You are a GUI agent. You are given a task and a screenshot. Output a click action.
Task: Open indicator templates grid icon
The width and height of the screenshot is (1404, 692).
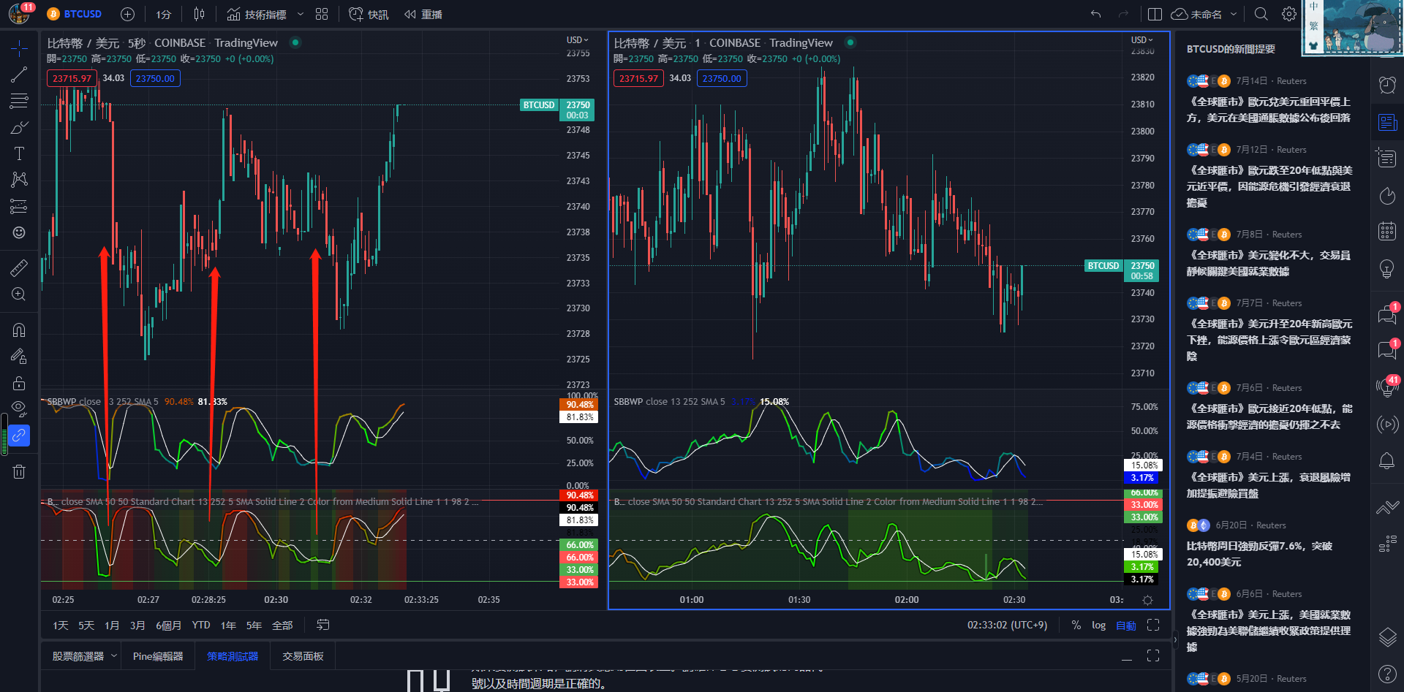click(322, 14)
